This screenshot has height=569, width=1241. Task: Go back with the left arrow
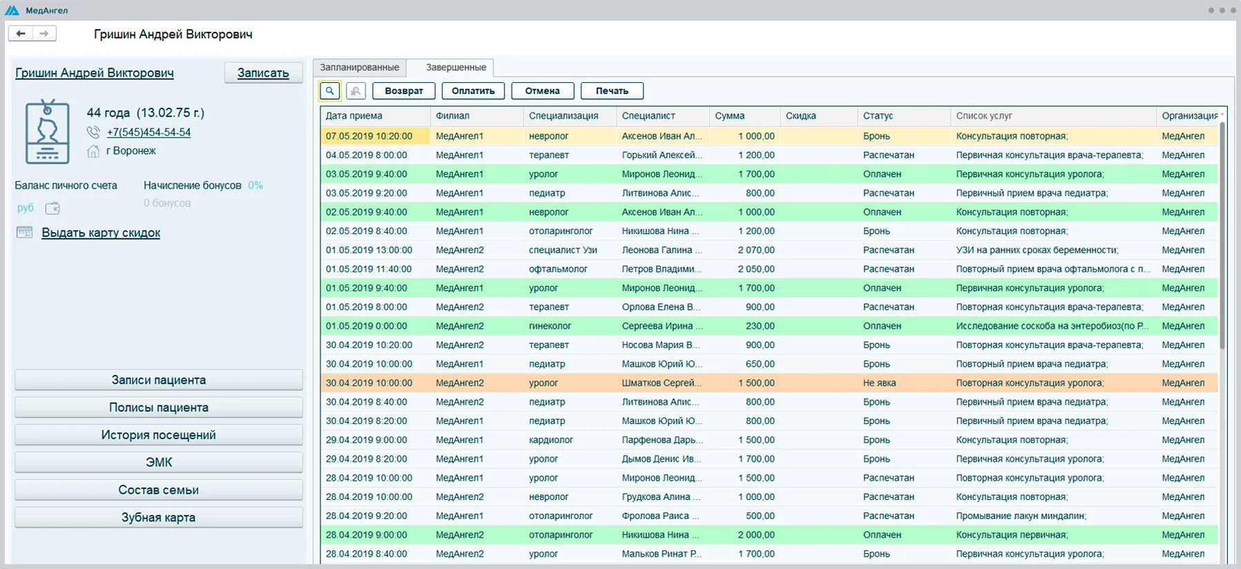coord(21,33)
